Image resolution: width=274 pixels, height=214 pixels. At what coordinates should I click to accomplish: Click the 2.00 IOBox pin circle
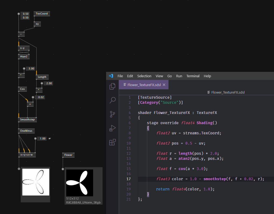click(42, 83)
